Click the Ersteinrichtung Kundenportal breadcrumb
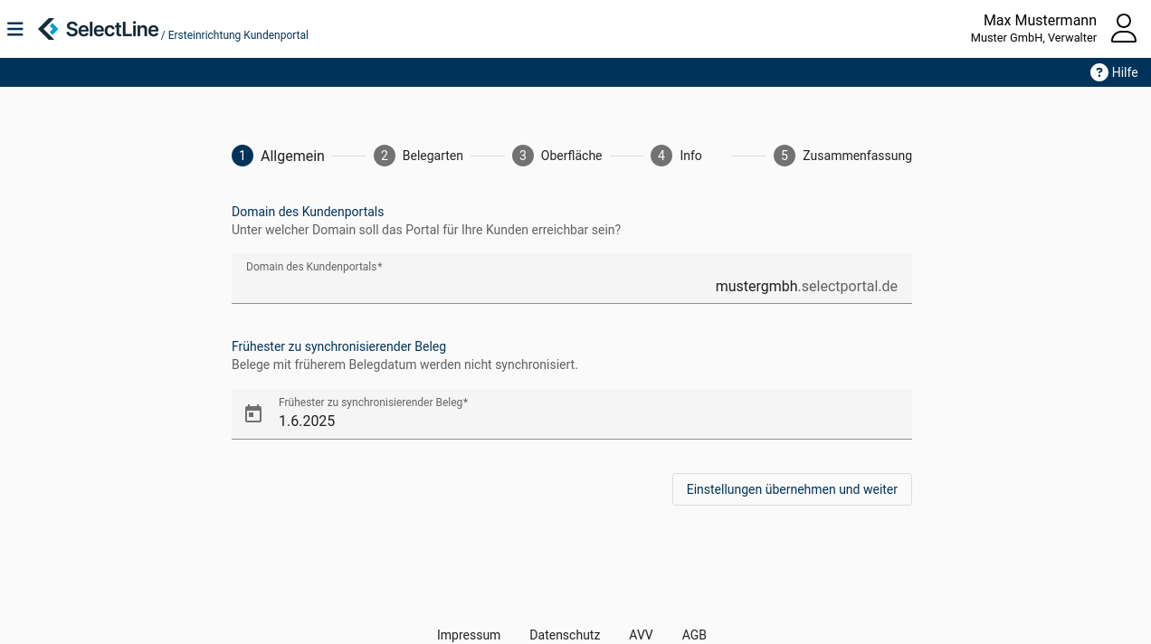This screenshot has width=1151, height=644. (x=238, y=35)
